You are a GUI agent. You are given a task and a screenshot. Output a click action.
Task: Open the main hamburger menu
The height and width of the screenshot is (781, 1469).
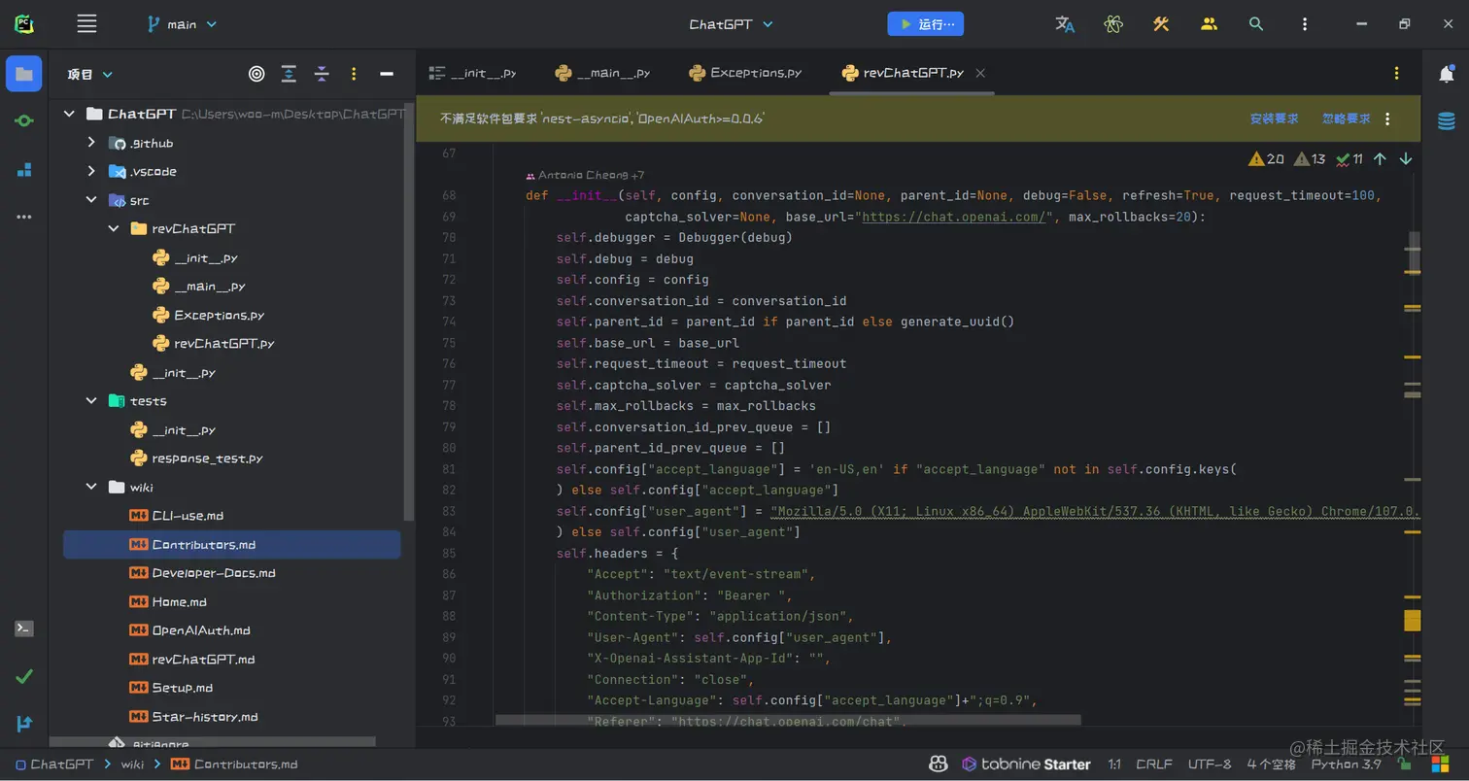(x=86, y=24)
